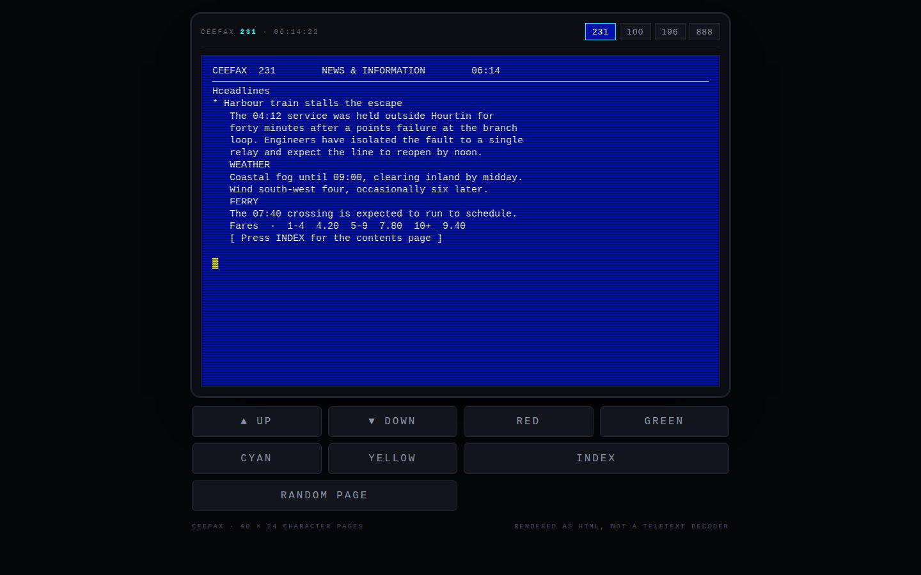Select page 231 tab
Screen dimensions: 921x575
point(600,32)
